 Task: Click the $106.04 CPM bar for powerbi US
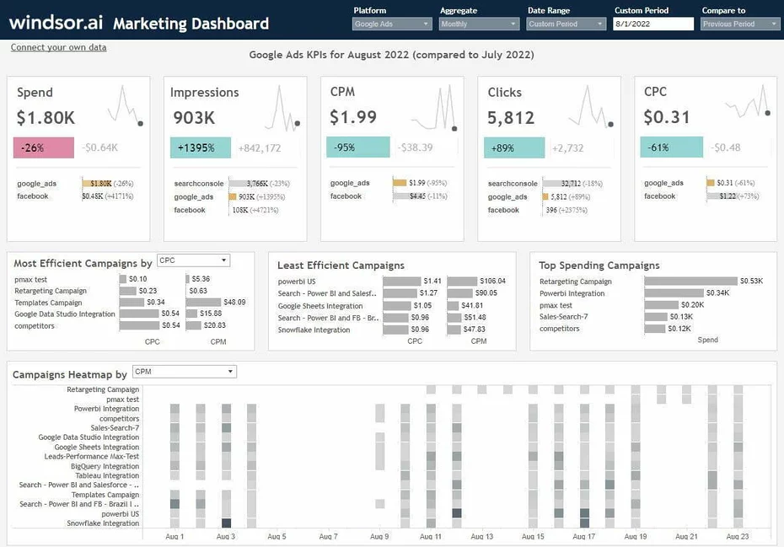pos(463,281)
